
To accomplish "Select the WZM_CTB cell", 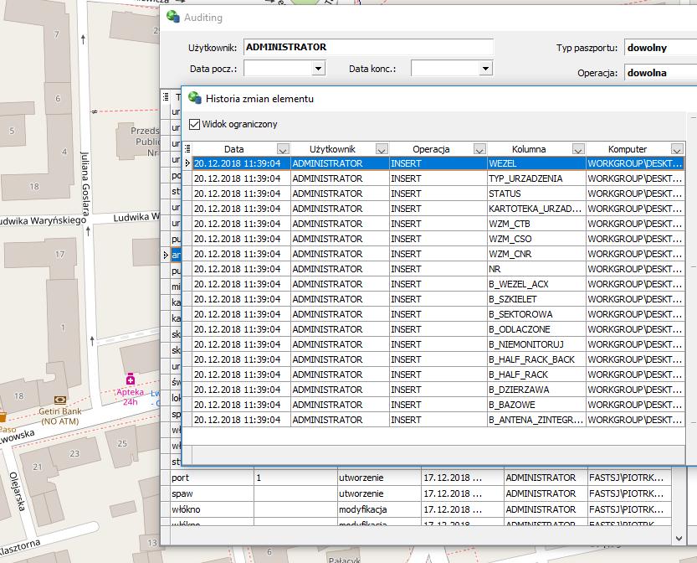I will pyautogui.click(x=536, y=224).
